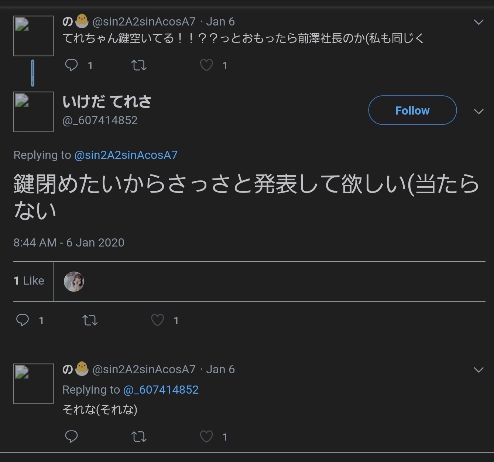This screenshot has width=494, height=462.
Task: Expand options chevron next to Follow button
Action: pos(478,111)
